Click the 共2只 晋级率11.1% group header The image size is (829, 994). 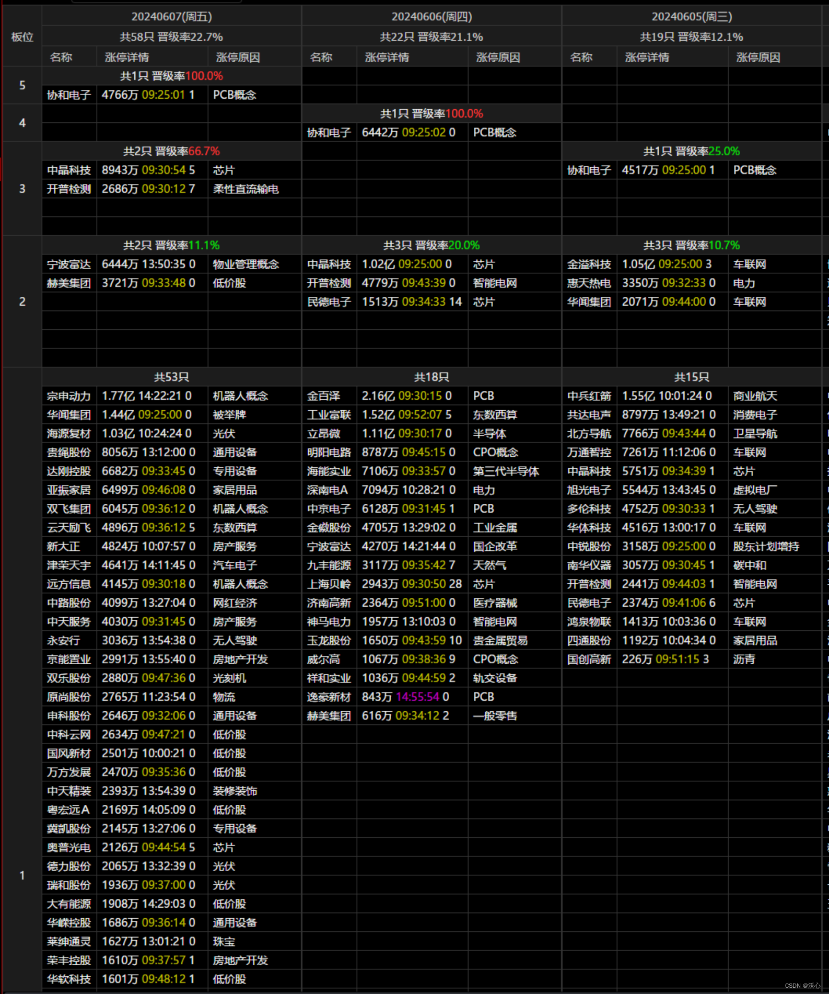[x=171, y=246]
